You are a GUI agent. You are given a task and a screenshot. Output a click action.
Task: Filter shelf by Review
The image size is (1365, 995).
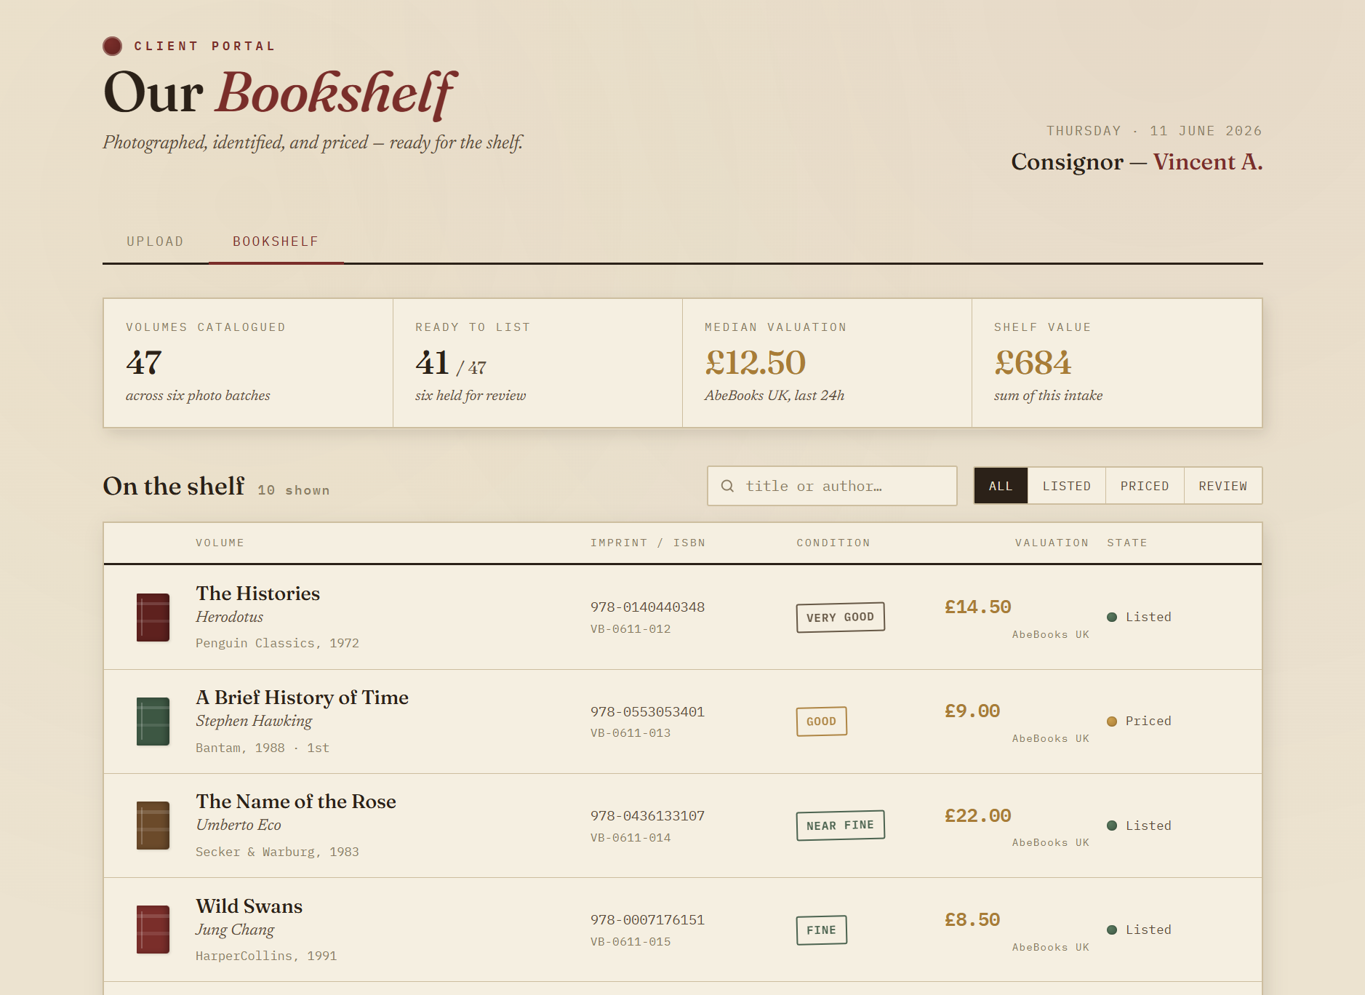pyautogui.click(x=1223, y=486)
